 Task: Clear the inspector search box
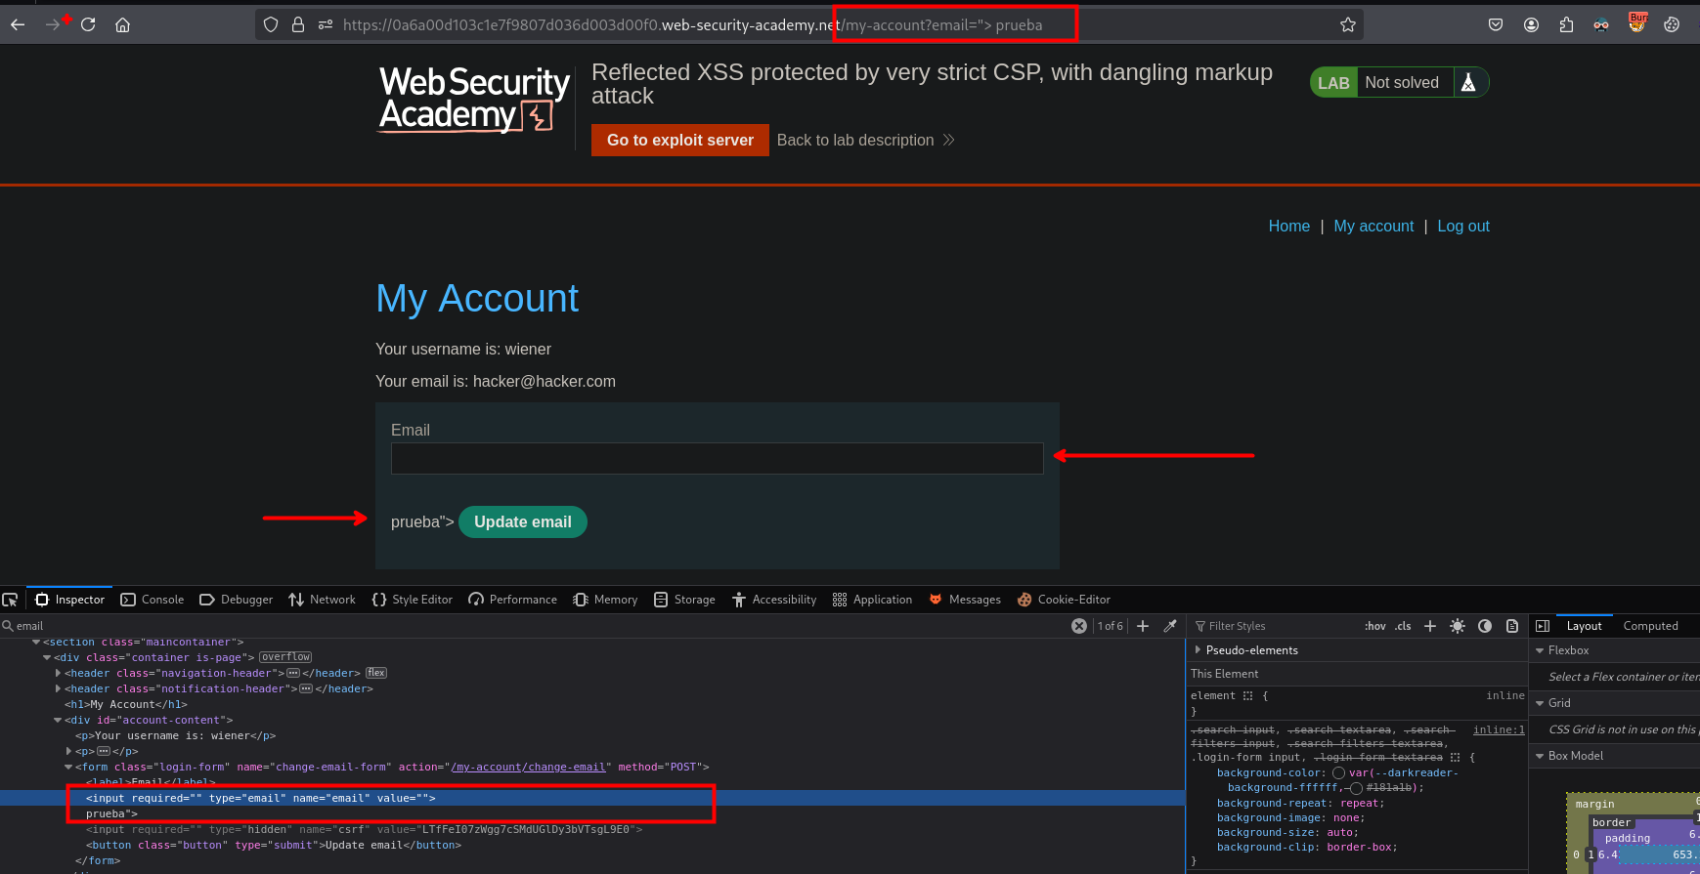(1078, 626)
